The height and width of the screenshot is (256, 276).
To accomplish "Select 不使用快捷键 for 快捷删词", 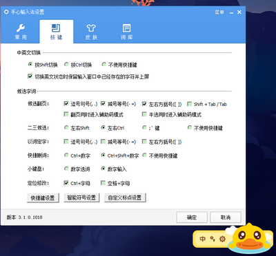I will coord(144,156).
